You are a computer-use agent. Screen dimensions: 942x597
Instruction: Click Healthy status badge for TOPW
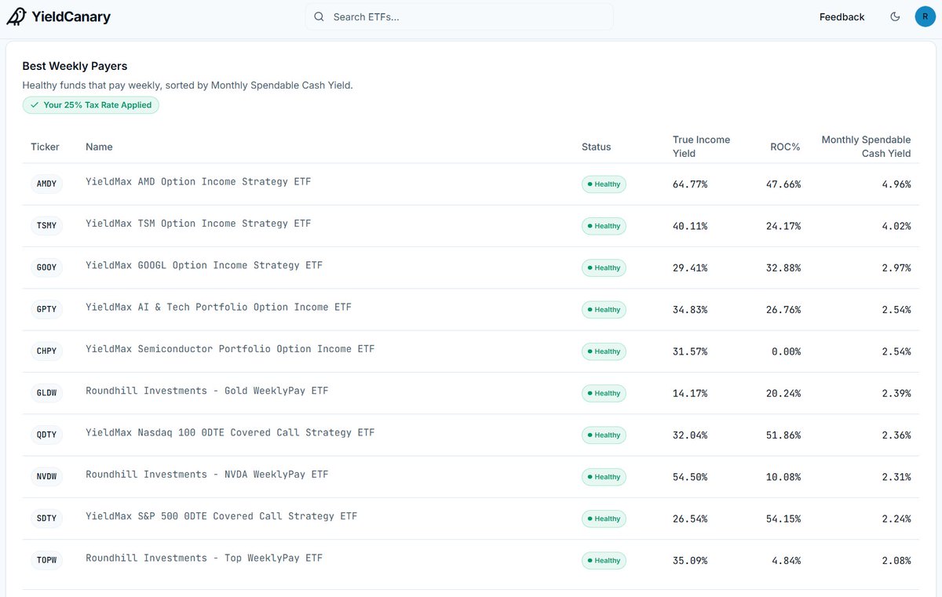tap(604, 560)
